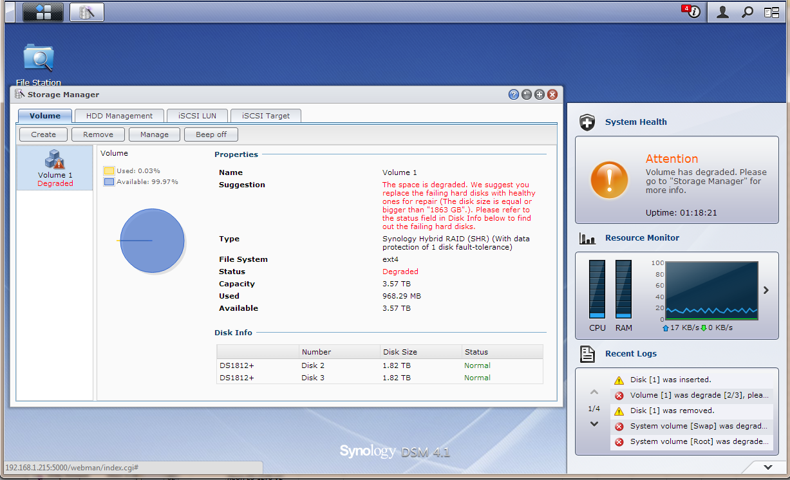This screenshot has width=790, height=480.
Task: Go to next Recent Logs page
Action: pos(594,424)
